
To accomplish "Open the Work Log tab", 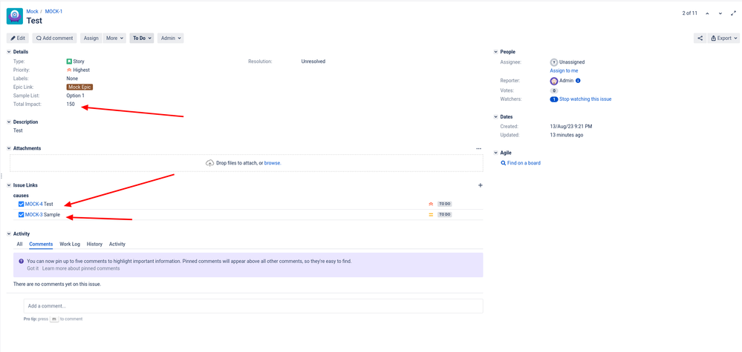I will (70, 244).
